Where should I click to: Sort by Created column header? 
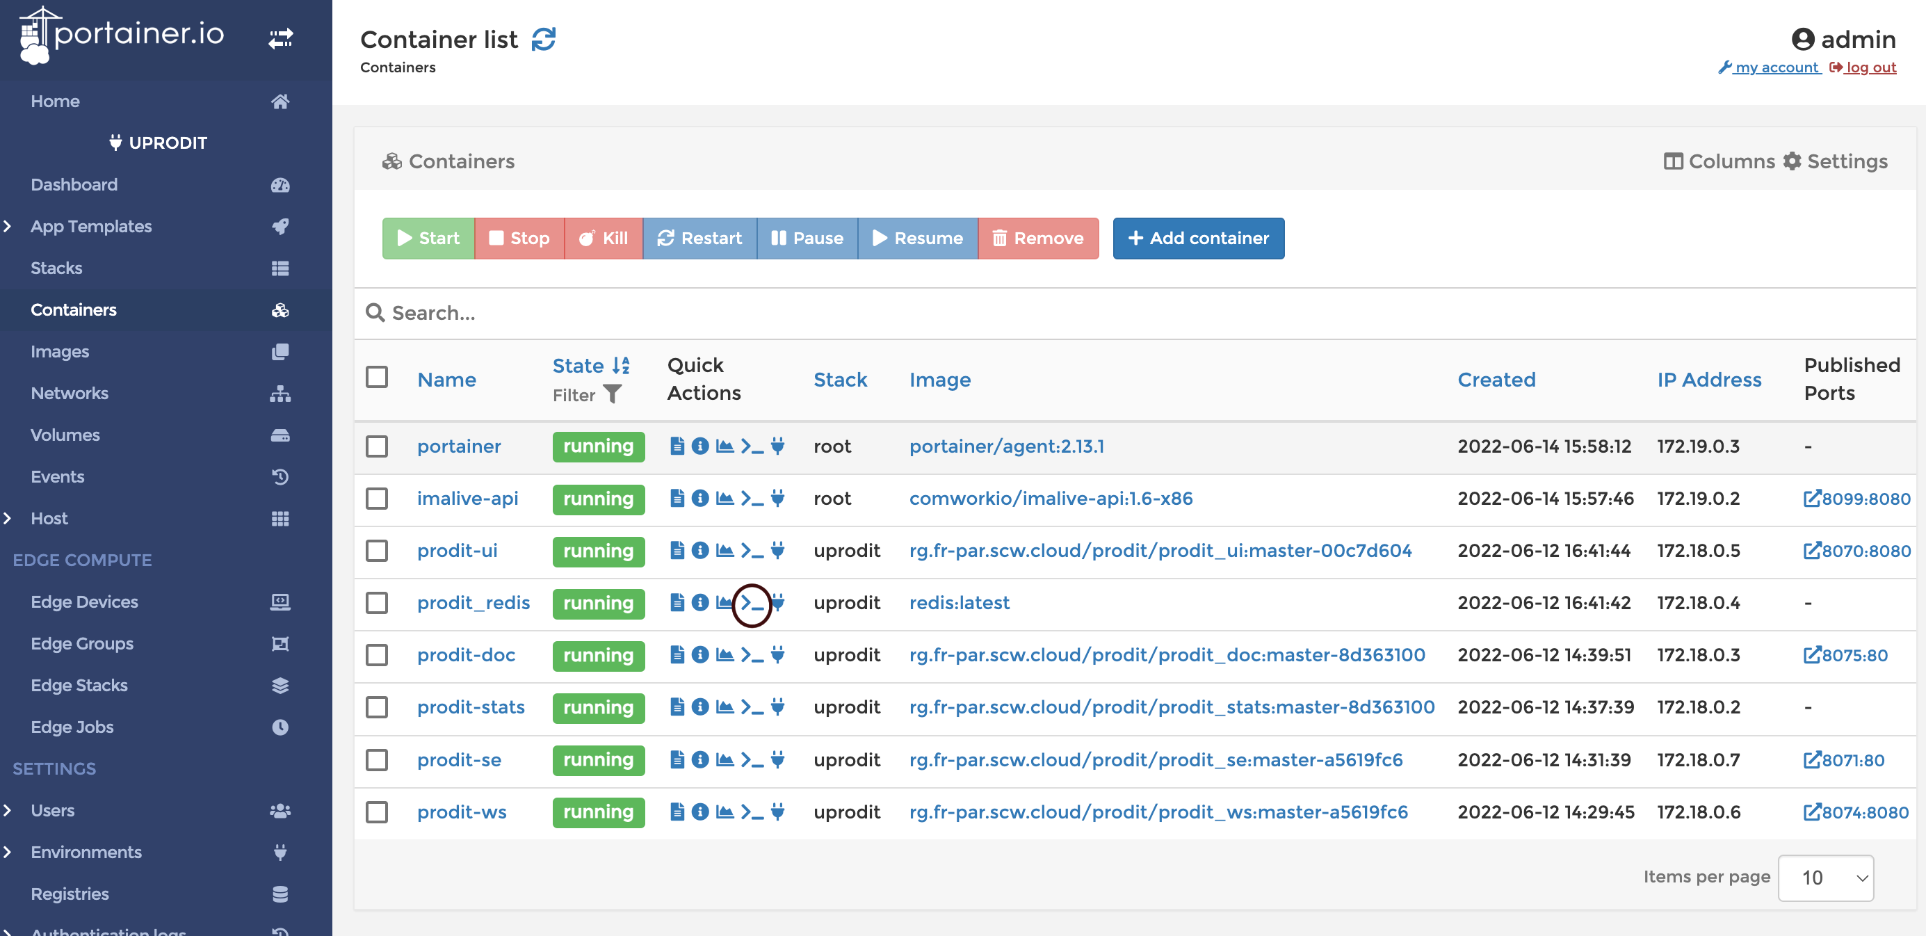click(1496, 380)
